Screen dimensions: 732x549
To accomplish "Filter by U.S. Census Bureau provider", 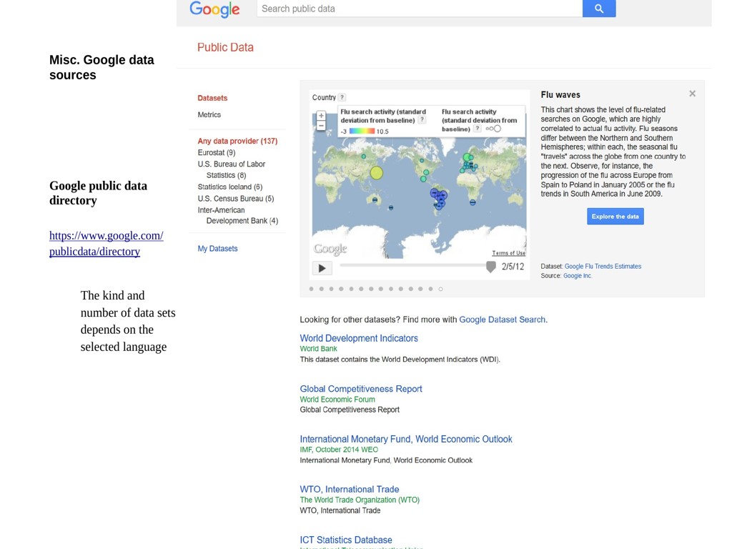I will [235, 199].
